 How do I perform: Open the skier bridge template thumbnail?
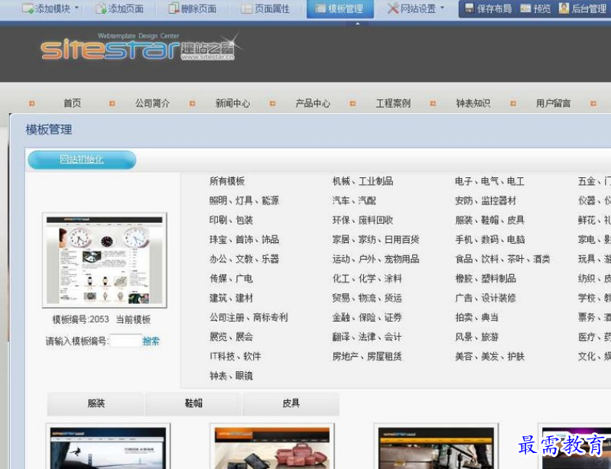(108, 446)
